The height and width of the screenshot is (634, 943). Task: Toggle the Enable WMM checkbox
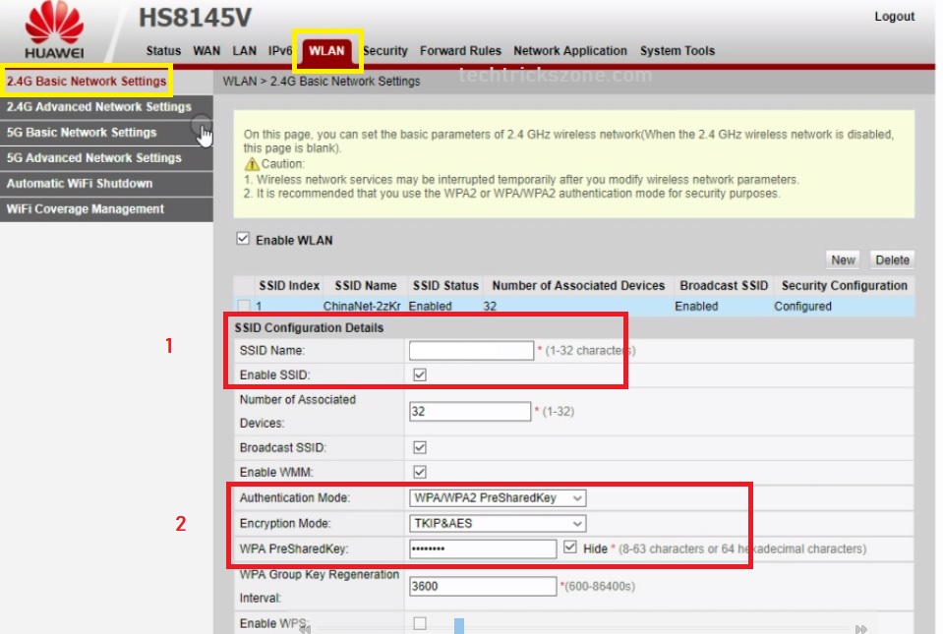click(420, 472)
